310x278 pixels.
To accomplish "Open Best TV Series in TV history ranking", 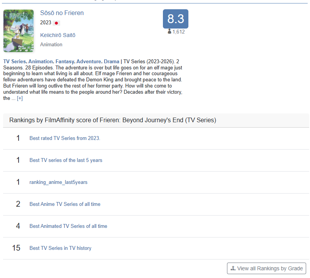I will (60, 248).
